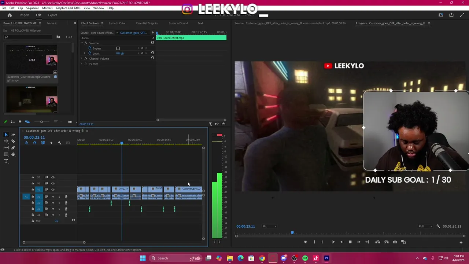The image size is (469, 264).
Task: Solo audio track A2
Action: (x=59, y=202)
